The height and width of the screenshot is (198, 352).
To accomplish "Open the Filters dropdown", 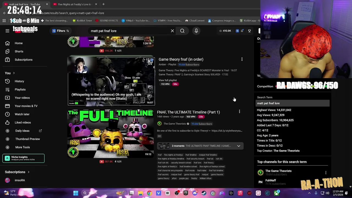I will pos(61,31).
